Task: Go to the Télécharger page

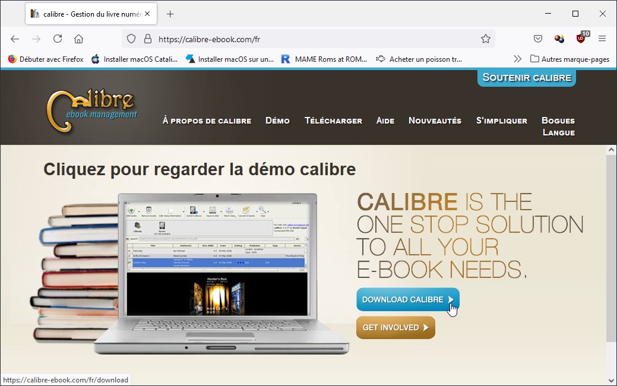Action: coord(333,121)
